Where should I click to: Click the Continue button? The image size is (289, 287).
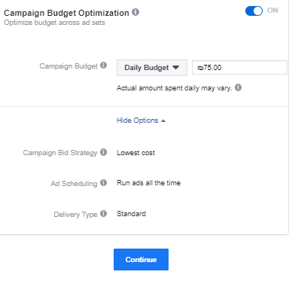[x=141, y=259]
